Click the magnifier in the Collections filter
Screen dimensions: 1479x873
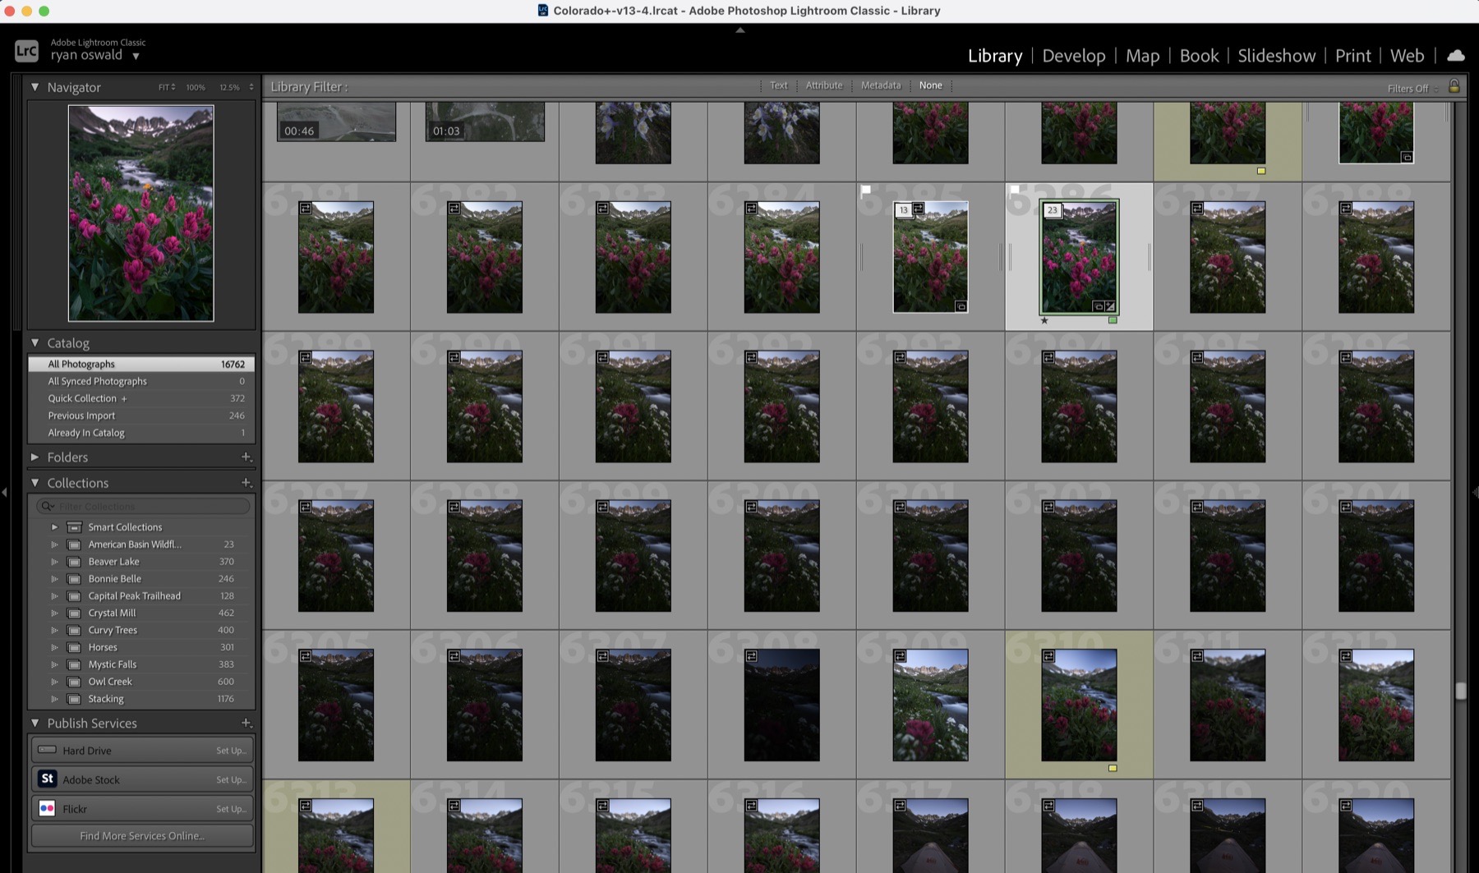click(48, 506)
